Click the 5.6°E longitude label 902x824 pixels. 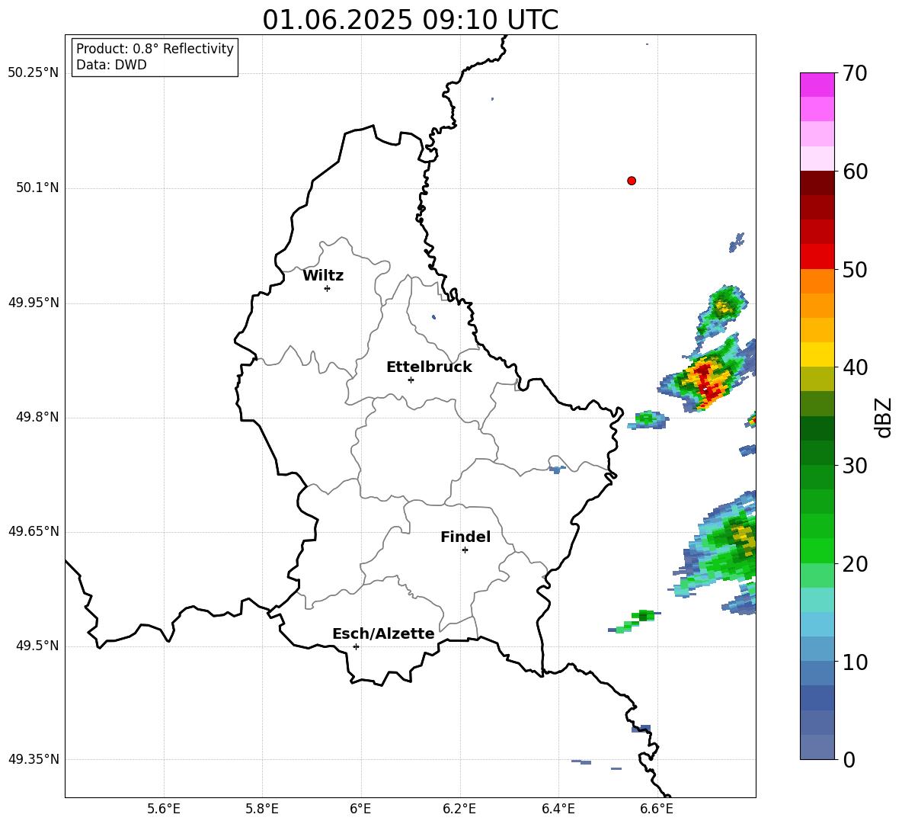click(x=164, y=809)
